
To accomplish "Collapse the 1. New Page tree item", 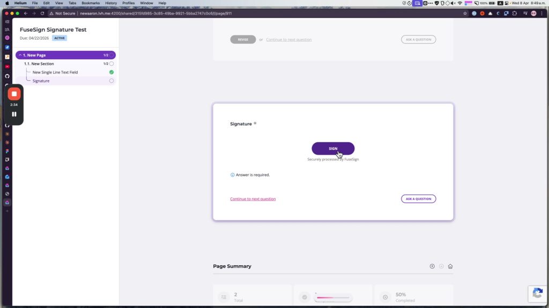I will tap(20, 55).
